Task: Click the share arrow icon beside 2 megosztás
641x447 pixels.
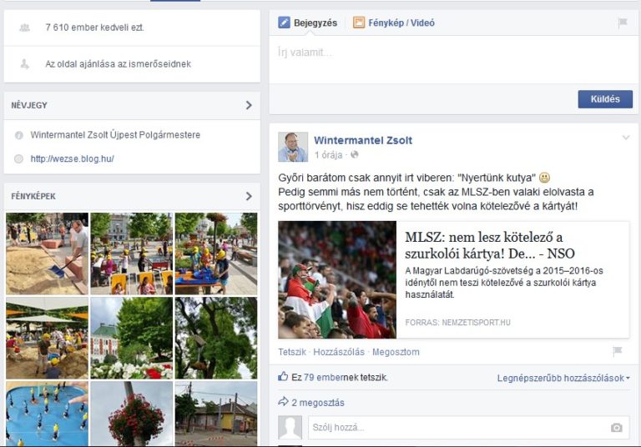Action: point(283,402)
